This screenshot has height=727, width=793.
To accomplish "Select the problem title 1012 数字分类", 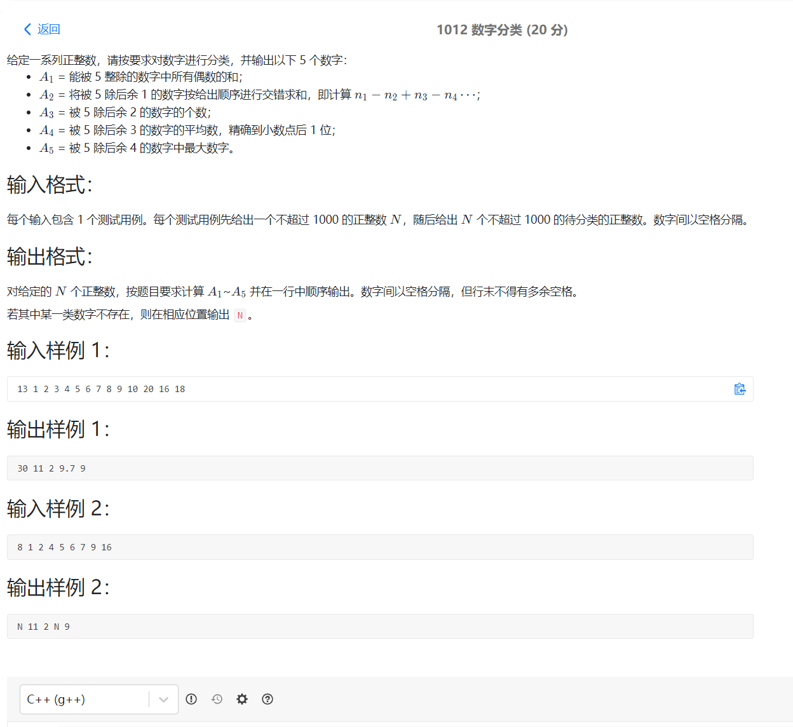I will pos(502,29).
